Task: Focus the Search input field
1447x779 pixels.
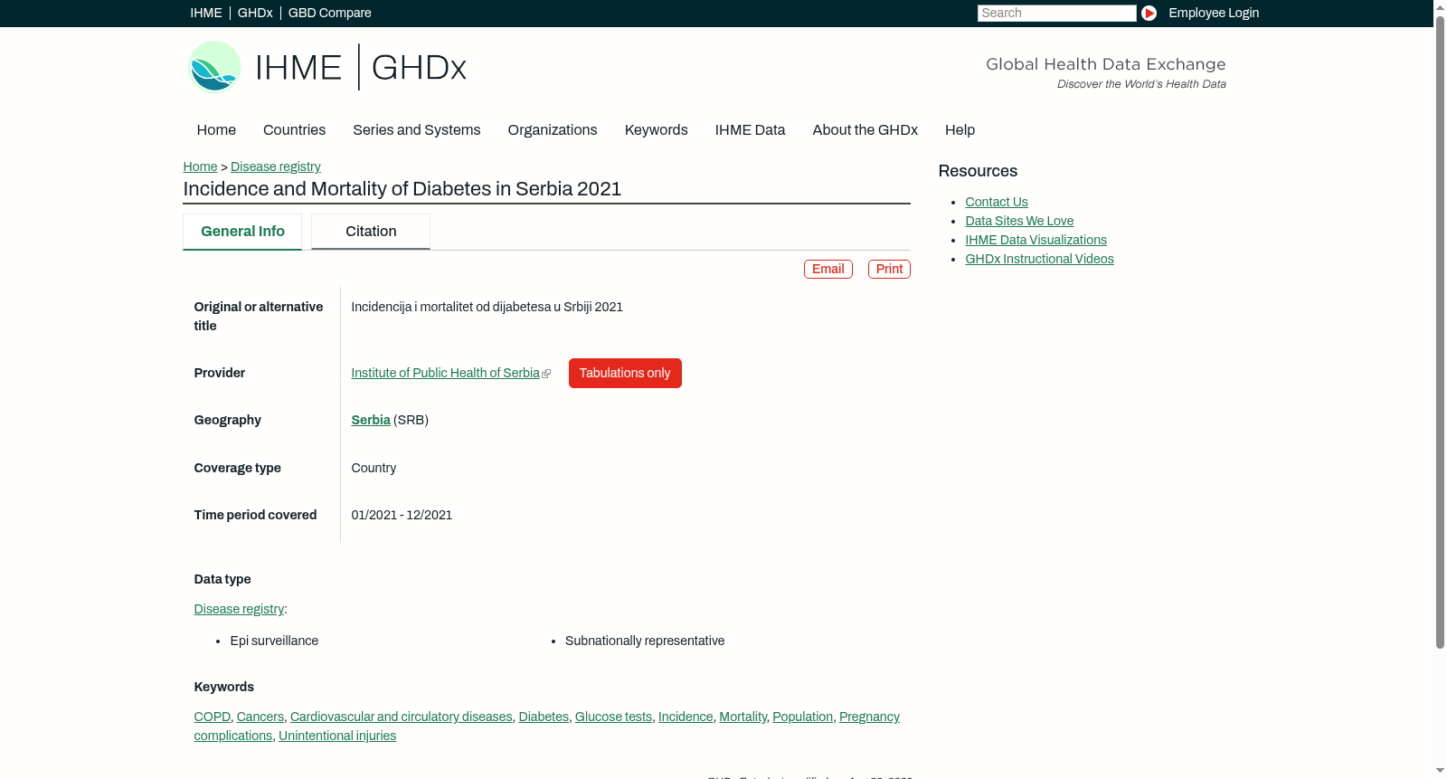Action: [1056, 13]
